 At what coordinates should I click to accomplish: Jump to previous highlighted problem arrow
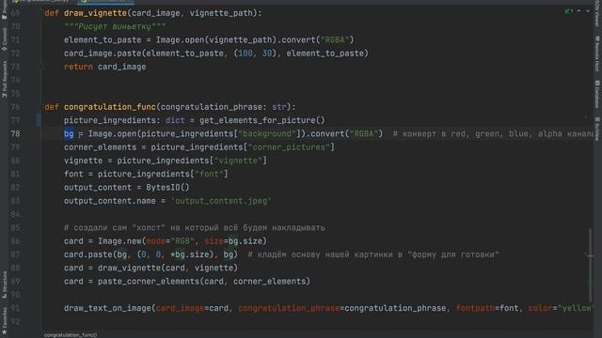point(579,11)
